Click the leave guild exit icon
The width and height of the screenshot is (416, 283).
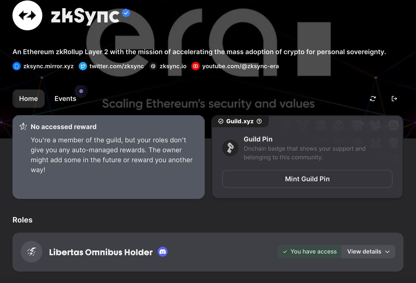(394, 98)
